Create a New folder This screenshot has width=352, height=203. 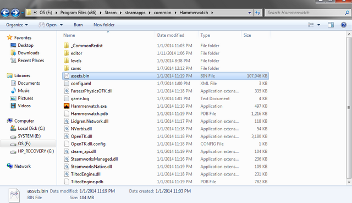104,25
